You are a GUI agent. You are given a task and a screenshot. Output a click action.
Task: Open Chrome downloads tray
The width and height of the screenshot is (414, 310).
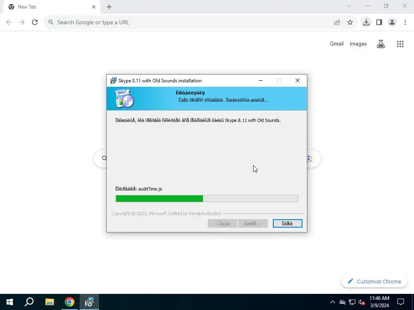366,23
